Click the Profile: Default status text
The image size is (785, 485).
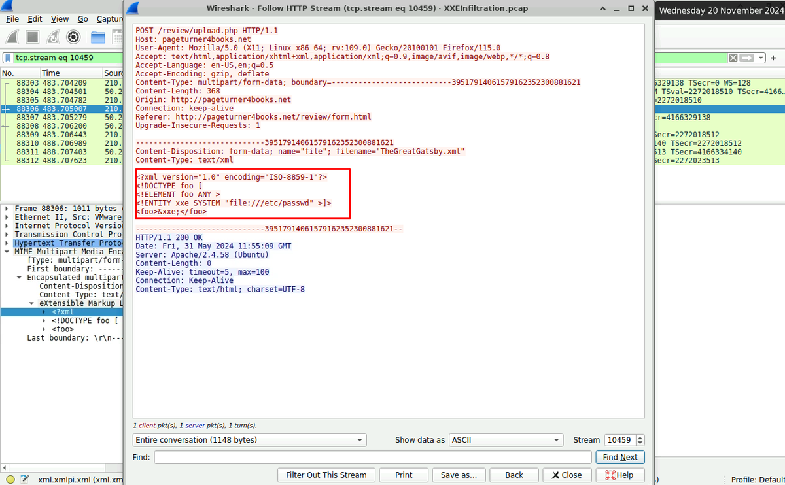coord(758,478)
